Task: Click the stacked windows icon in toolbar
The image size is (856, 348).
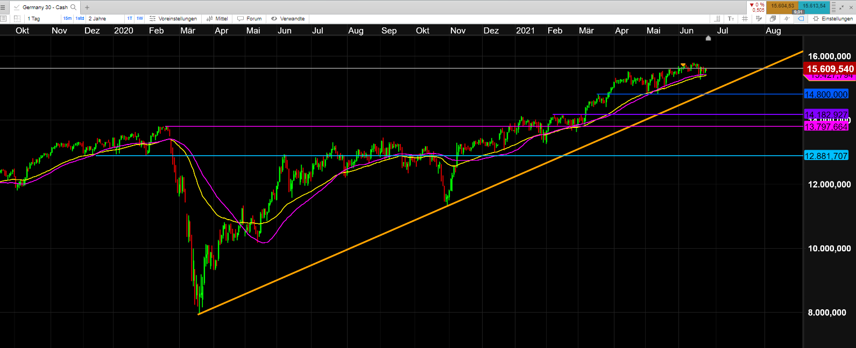Action: click(x=773, y=19)
